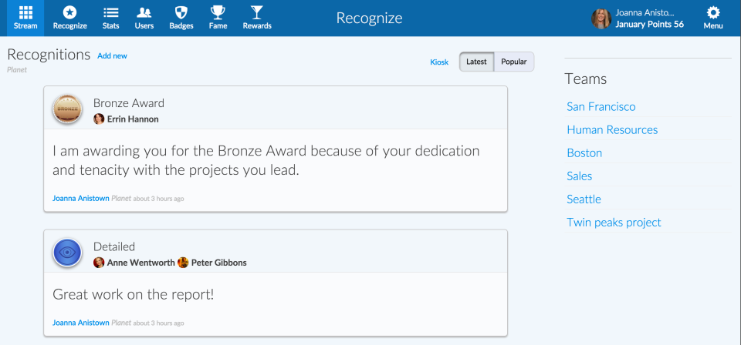
Task: Open the Menu gear icon
Action: pos(713,13)
